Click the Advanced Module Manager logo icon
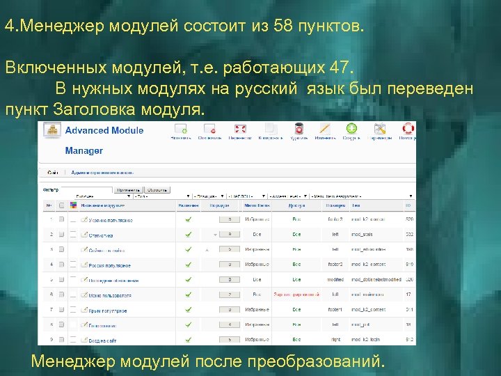This screenshot has width=501, height=376. [x=52, y=130]
